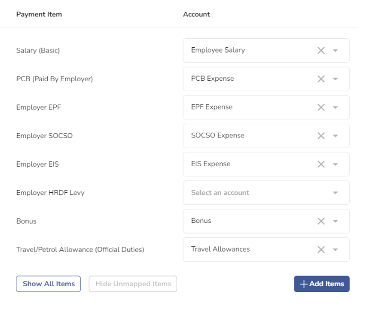Remove the Travel Allowances account mapping

coord(321,250)
